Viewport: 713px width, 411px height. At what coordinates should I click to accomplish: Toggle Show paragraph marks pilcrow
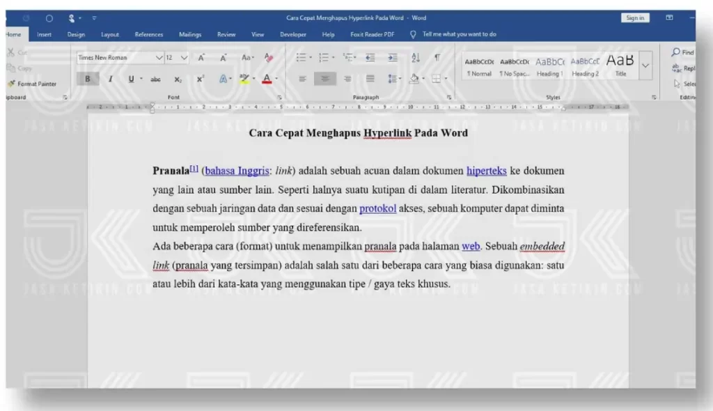(437, 57)
